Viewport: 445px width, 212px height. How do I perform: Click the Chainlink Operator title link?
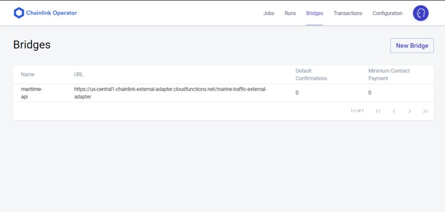point(51,13)
